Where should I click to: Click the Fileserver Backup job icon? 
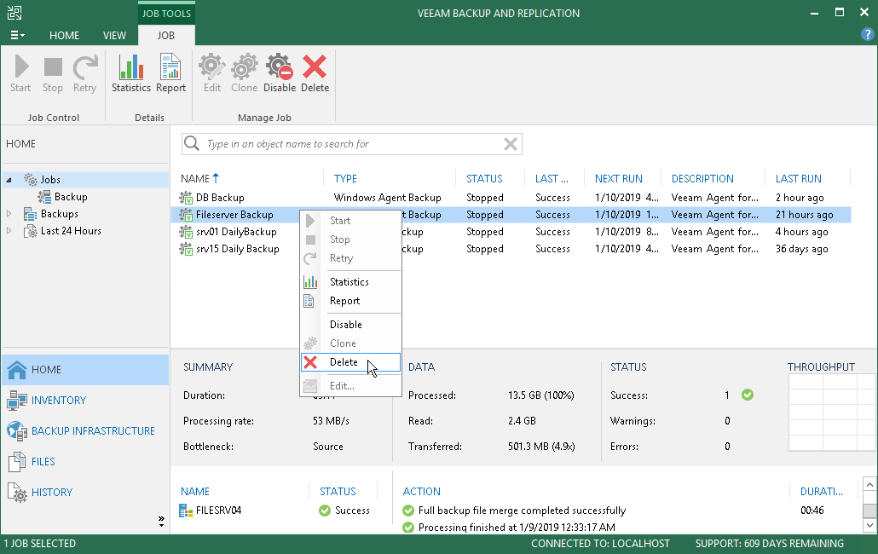click(186, 214)
